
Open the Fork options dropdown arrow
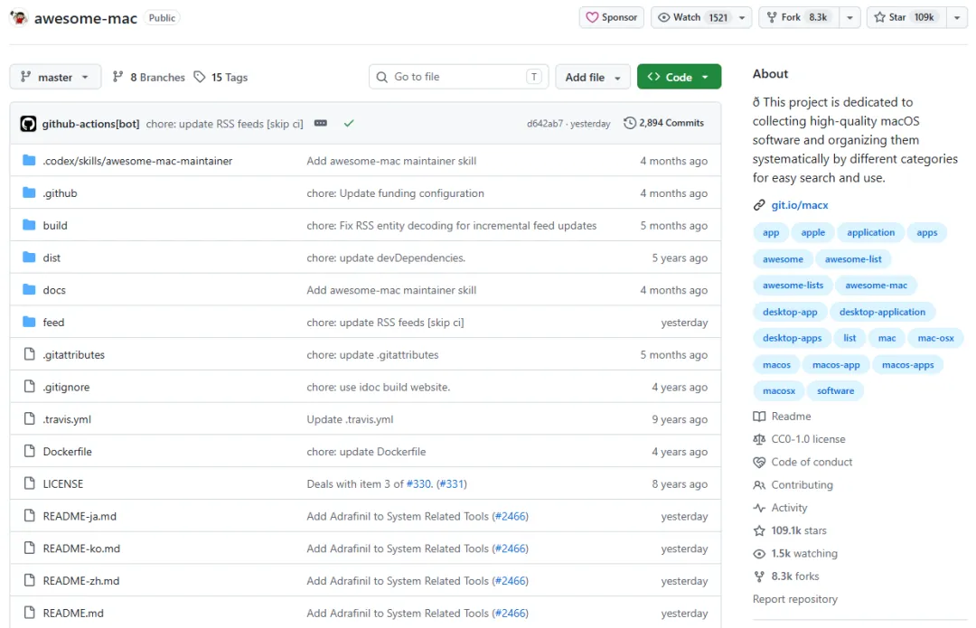coord(849,17)
